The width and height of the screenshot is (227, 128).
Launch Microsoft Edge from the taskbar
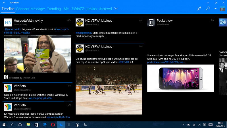tap(45, 125)
